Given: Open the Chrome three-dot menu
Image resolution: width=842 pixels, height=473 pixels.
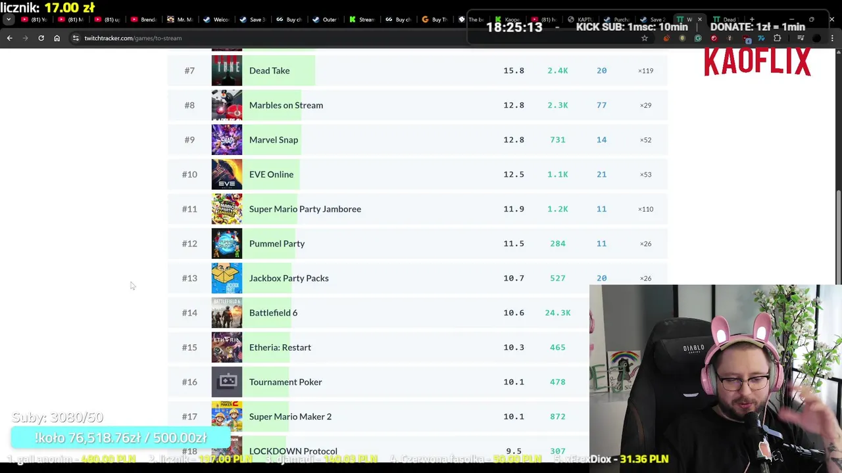Looking at the screenshot, I should pos(832,38).
